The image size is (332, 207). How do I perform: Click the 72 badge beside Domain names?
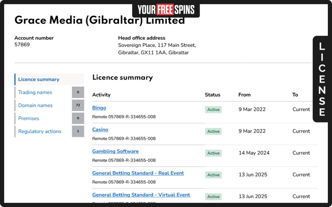(78, 105)
